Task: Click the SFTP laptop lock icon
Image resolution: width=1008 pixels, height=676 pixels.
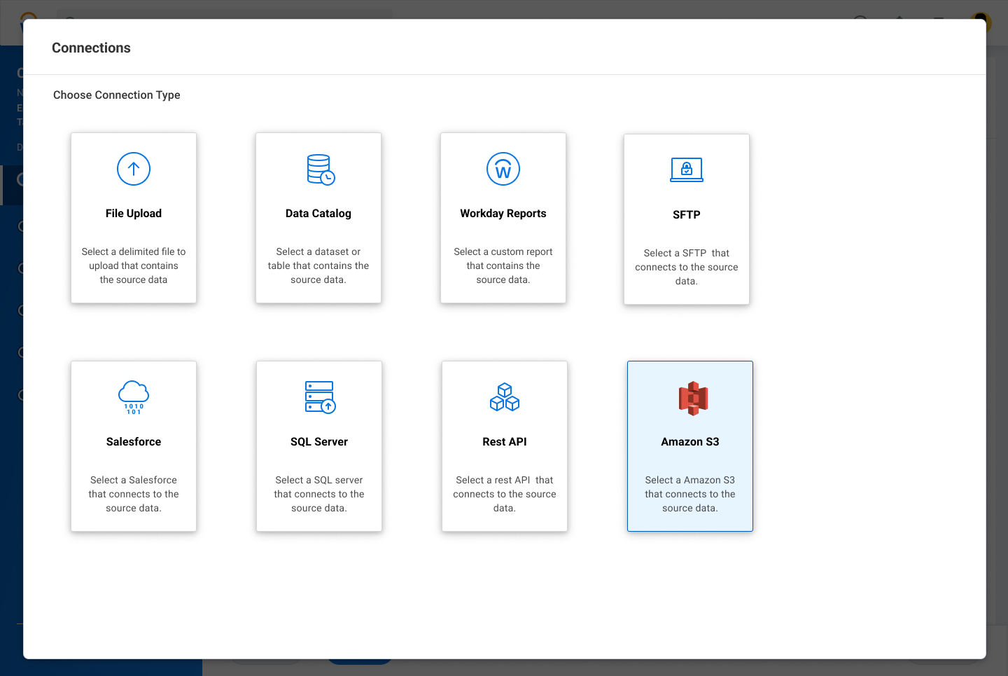Action: (x=687, y=170)
